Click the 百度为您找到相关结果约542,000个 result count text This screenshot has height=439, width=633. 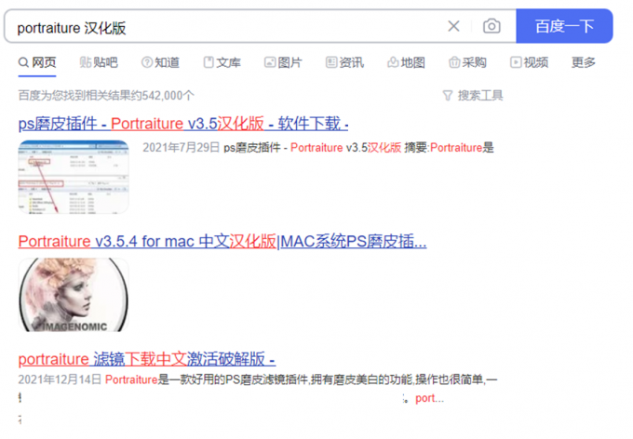pos(106,96)
